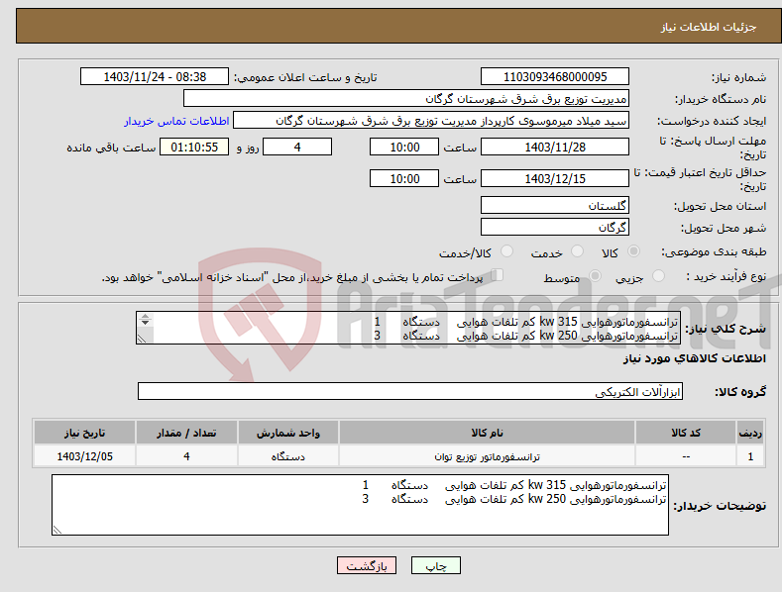The height and width of the screenshot is (592, 782).
Task: Click the buyer name field مدیریت توزیع برق
Action: coord(406,99)
